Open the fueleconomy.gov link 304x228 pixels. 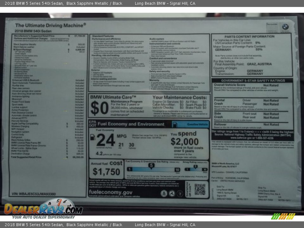coord(111,192)
